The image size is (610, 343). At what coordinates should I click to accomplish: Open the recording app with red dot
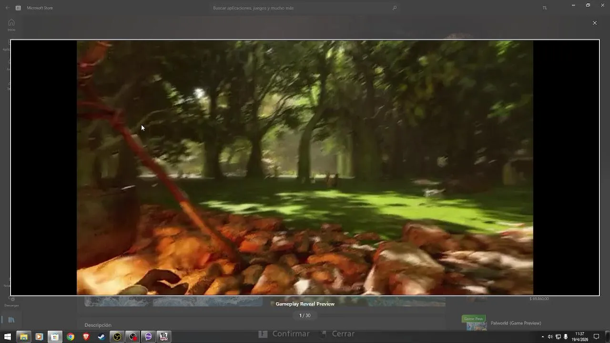point(133,337)
